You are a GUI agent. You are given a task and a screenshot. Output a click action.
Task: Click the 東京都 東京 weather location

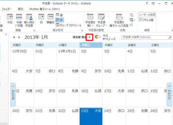[80, 37]
